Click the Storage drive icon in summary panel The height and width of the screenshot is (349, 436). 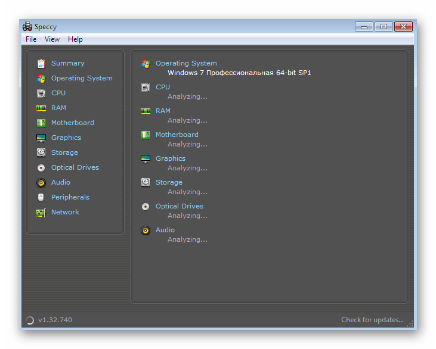point(146,183)
